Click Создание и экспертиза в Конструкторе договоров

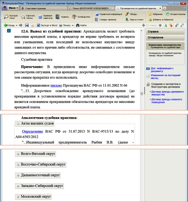165,85
